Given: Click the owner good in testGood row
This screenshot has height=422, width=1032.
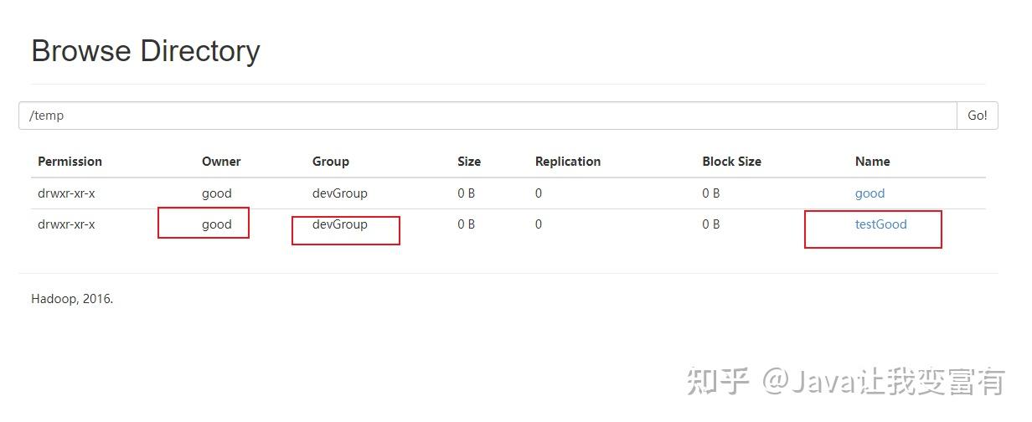Looking at the screenshot, I should 216,224.
